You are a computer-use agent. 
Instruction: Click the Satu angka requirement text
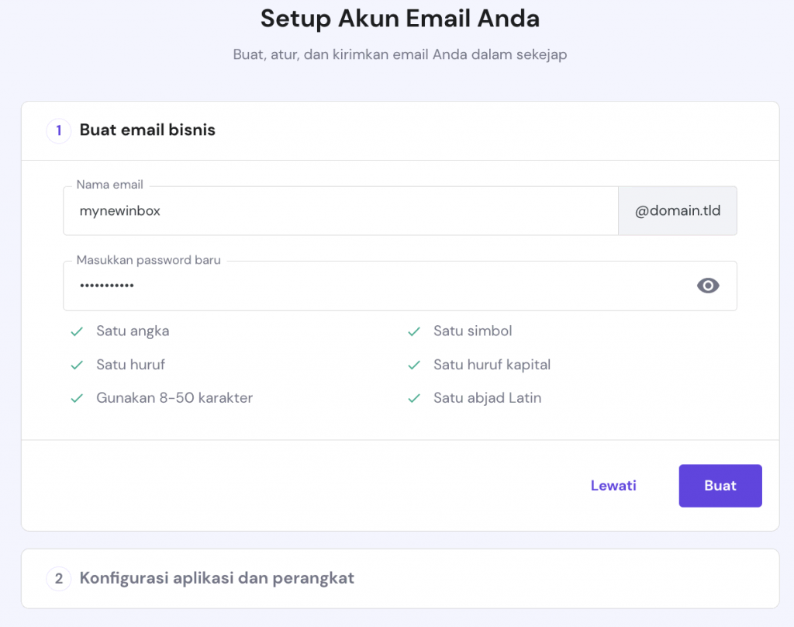[133, 331]
